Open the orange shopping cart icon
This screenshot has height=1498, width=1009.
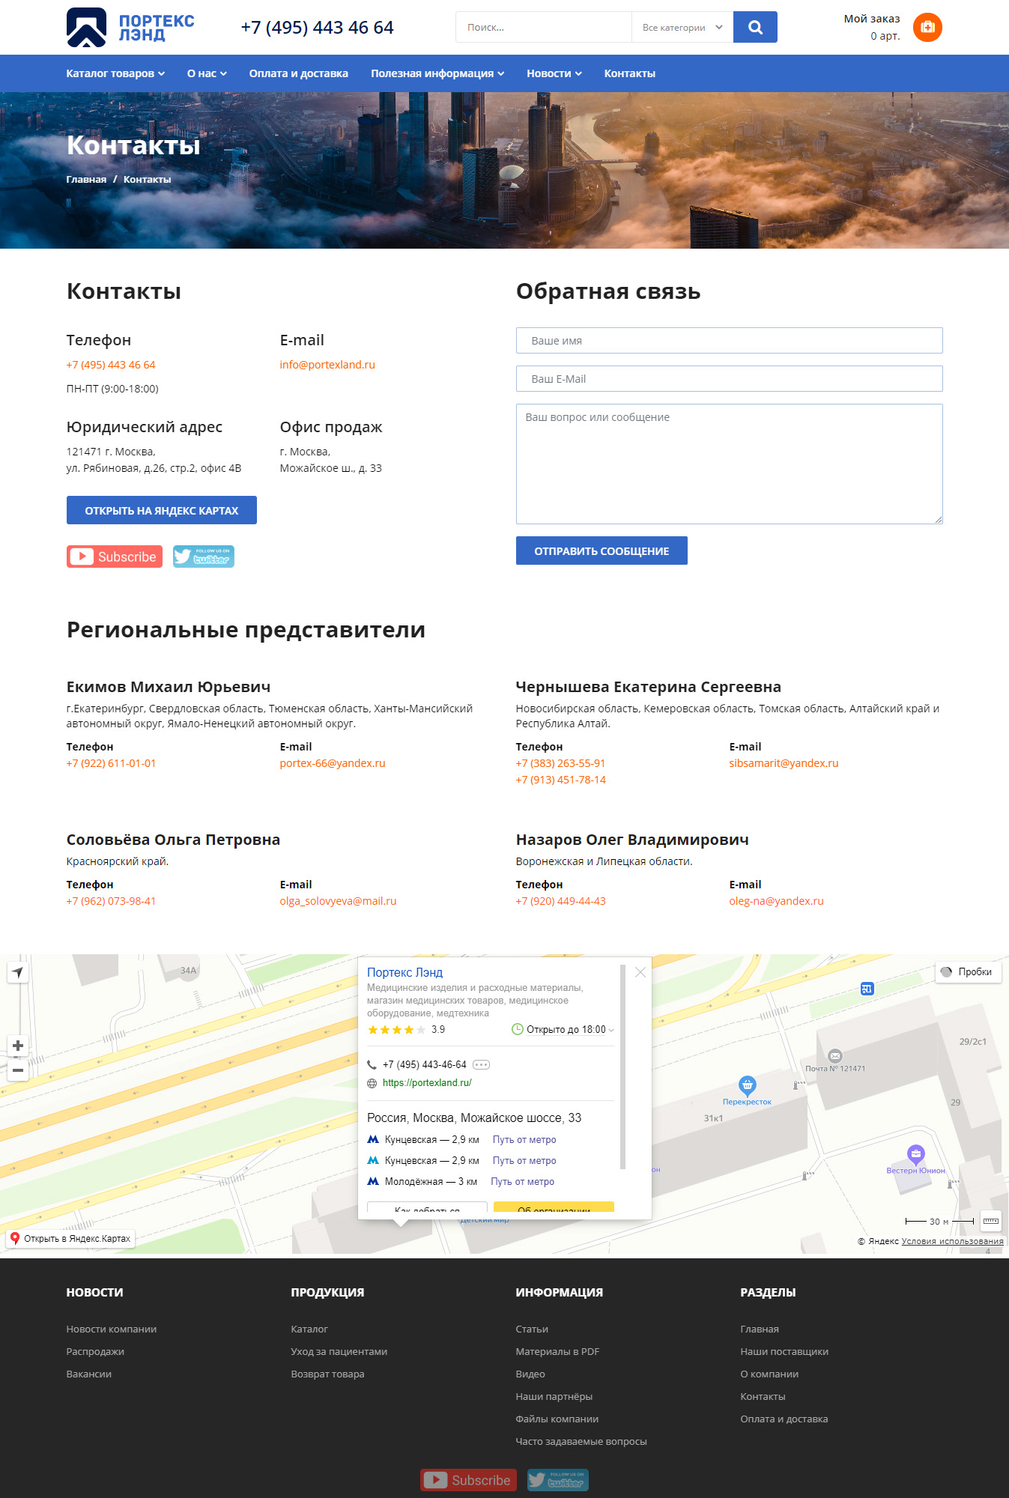tap(927, 28)
